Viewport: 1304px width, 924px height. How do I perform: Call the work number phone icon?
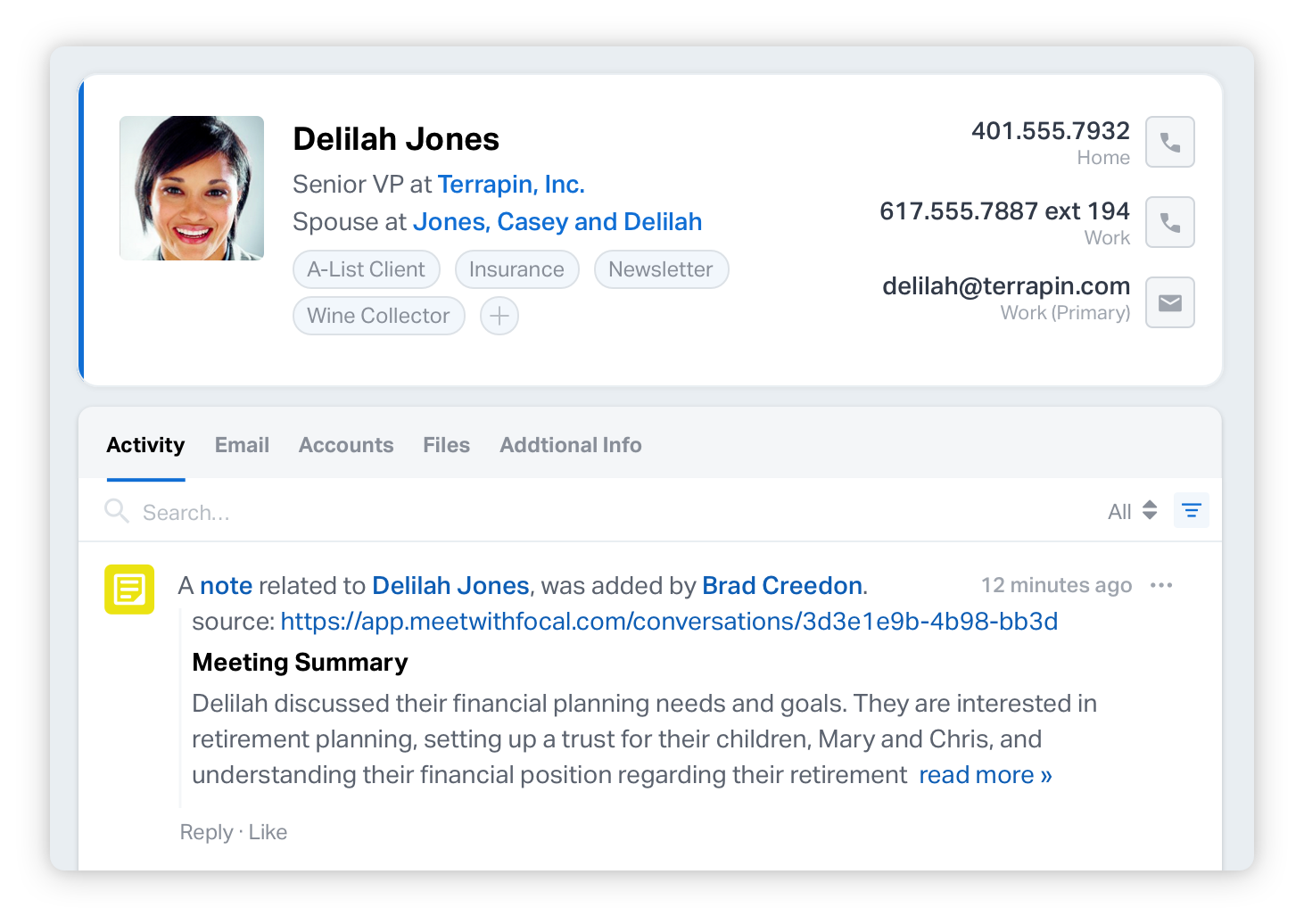click(1169, 222)
